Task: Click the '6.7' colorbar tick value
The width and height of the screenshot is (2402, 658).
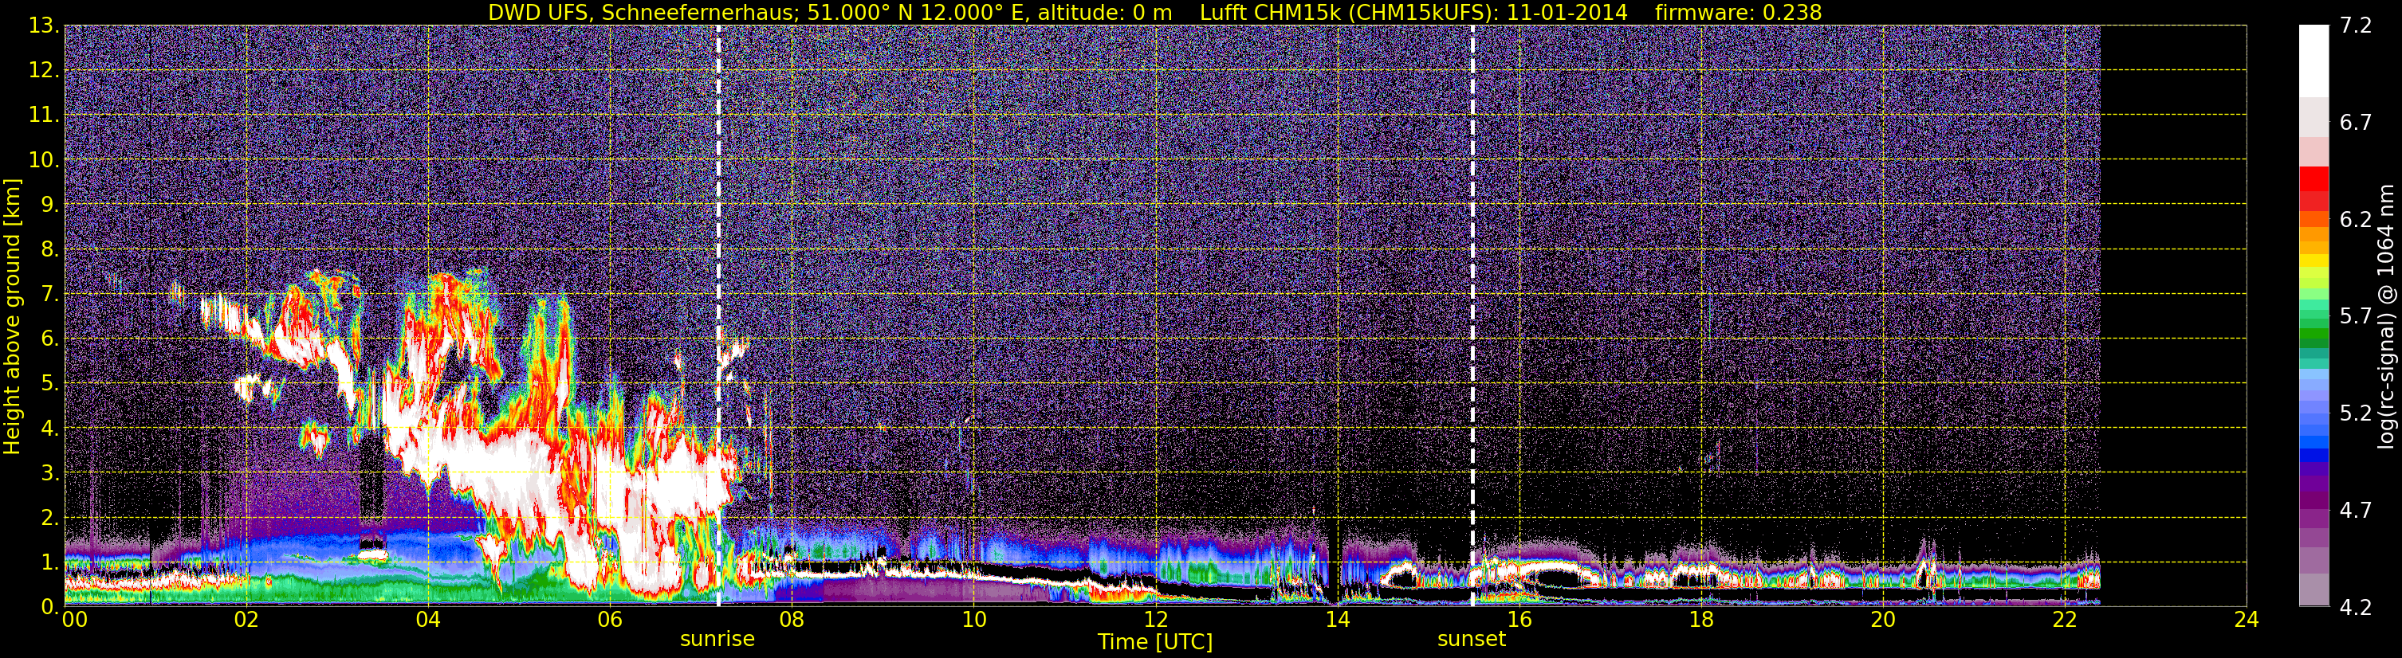Action: (2356, 123)
